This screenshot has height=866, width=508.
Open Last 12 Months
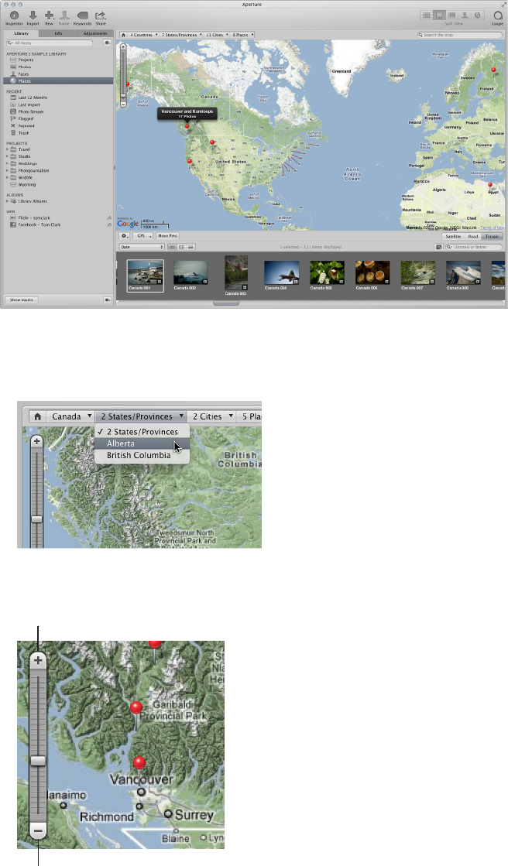pos(32,98)
